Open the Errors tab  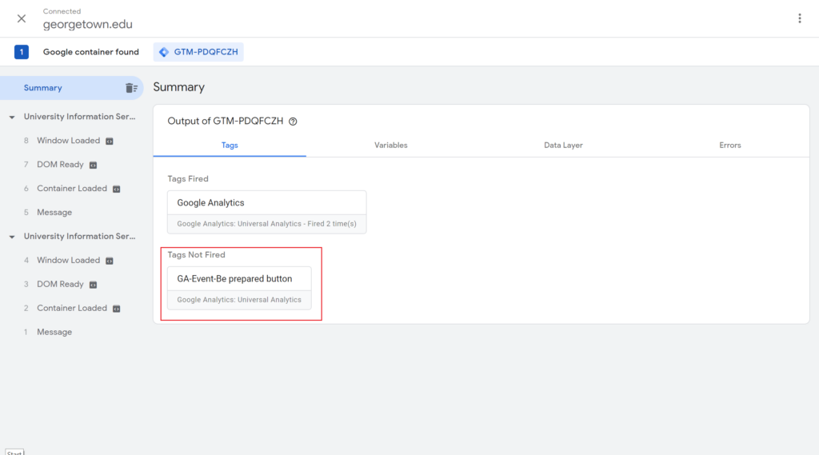(729, 146)
